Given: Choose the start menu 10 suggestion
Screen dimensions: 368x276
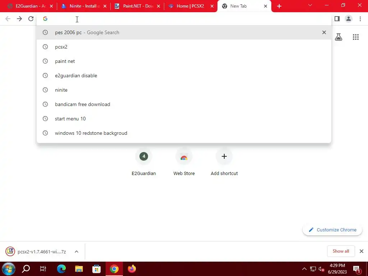Looking at the screenshot, I should pyautogui.click(x=184, y=119).
